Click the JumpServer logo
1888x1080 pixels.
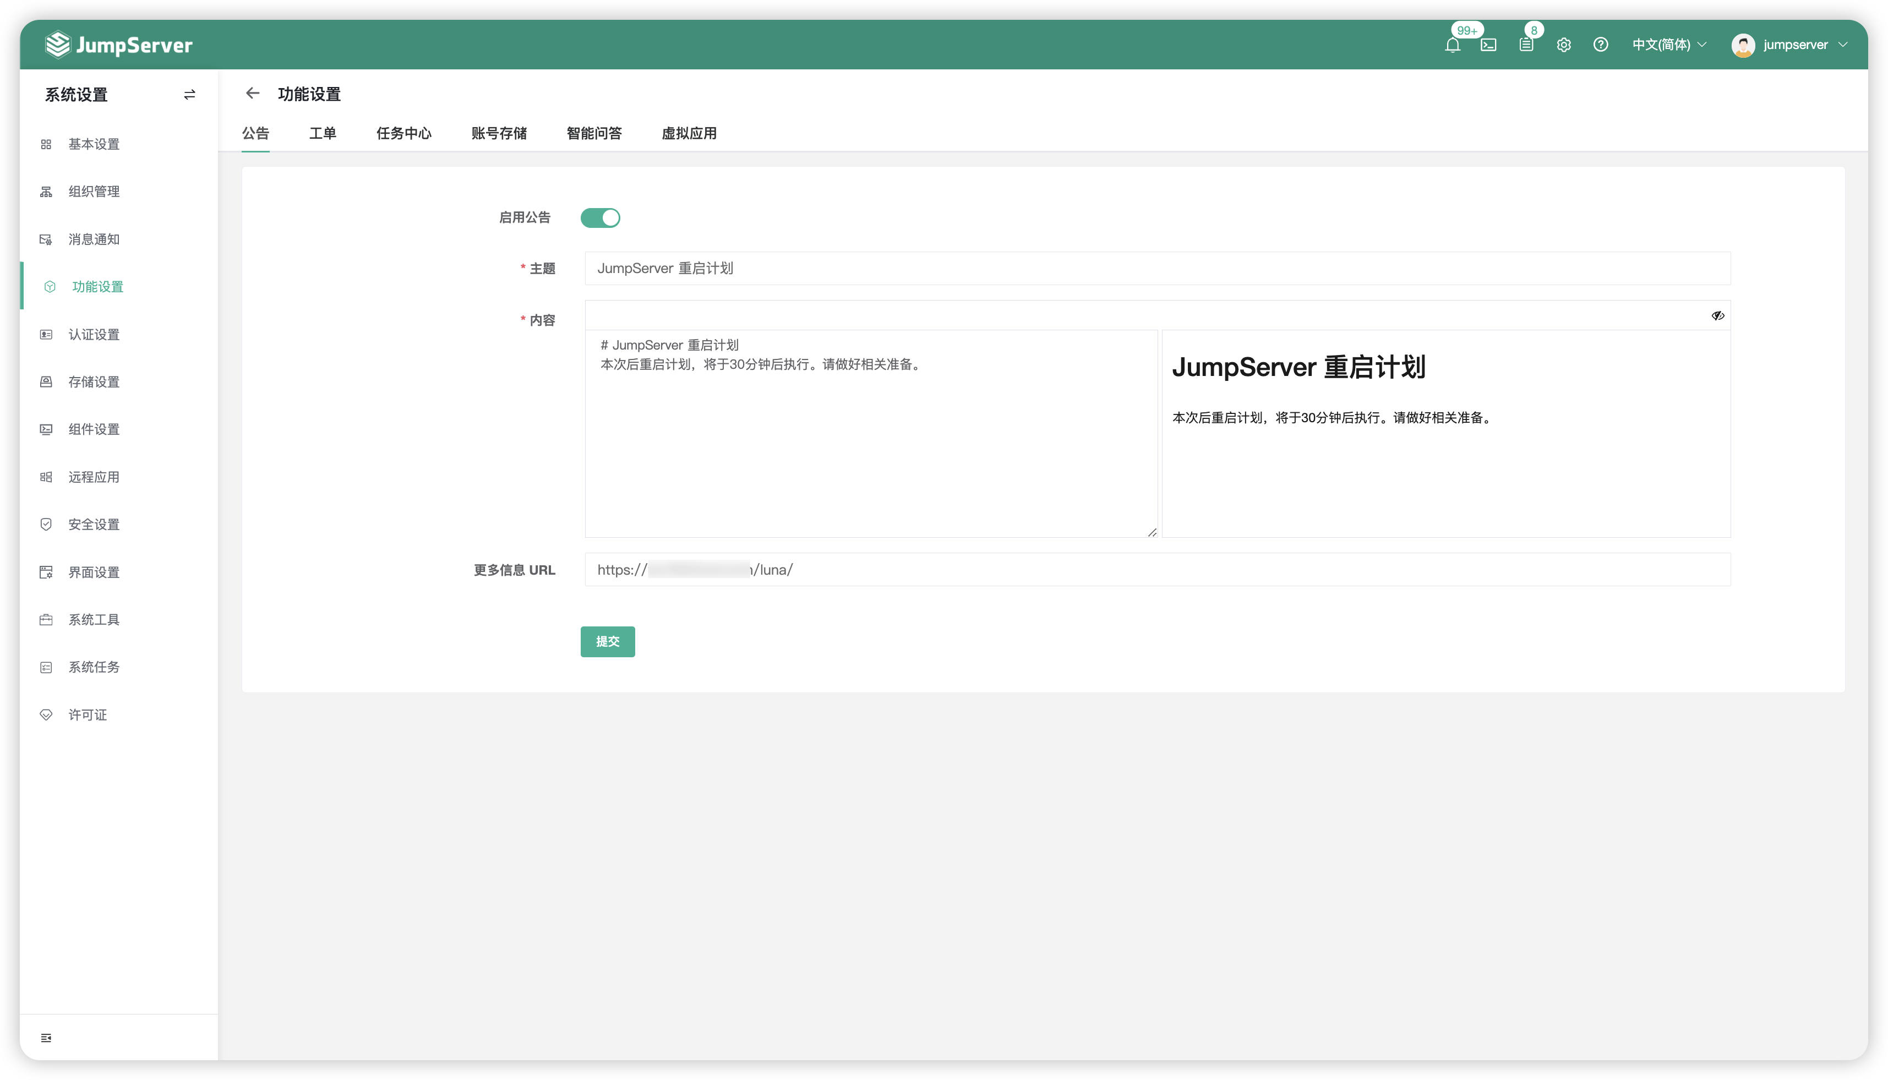tap(119, 45)
